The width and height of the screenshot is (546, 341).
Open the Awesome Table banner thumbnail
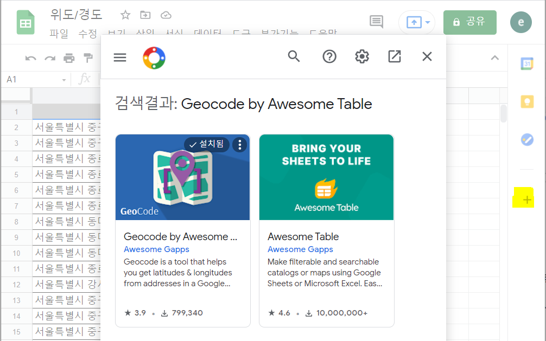coord(326,177)
